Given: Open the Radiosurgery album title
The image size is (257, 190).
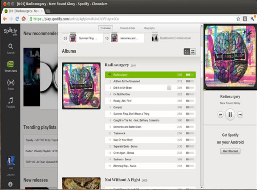Looking at the screenshot, I should [117, 65].
